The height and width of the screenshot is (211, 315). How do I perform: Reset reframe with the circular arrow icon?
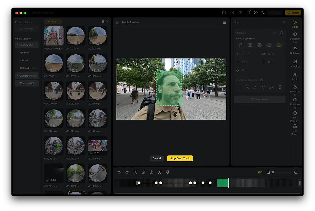281,33
